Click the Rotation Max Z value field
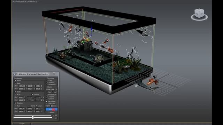Image resolution: width=223 pixels, height=125 pixels. (38, 111)
